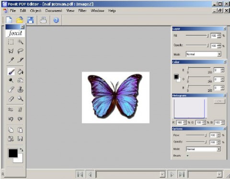This screenshot has width=230, height=179.
Task: Go to the previous page button
Action: click(90, 174)
